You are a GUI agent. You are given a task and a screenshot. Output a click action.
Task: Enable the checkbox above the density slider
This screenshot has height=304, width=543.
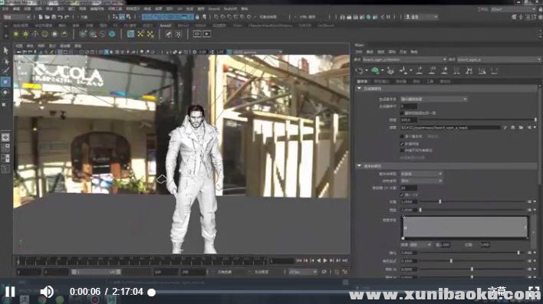[402, 113]
